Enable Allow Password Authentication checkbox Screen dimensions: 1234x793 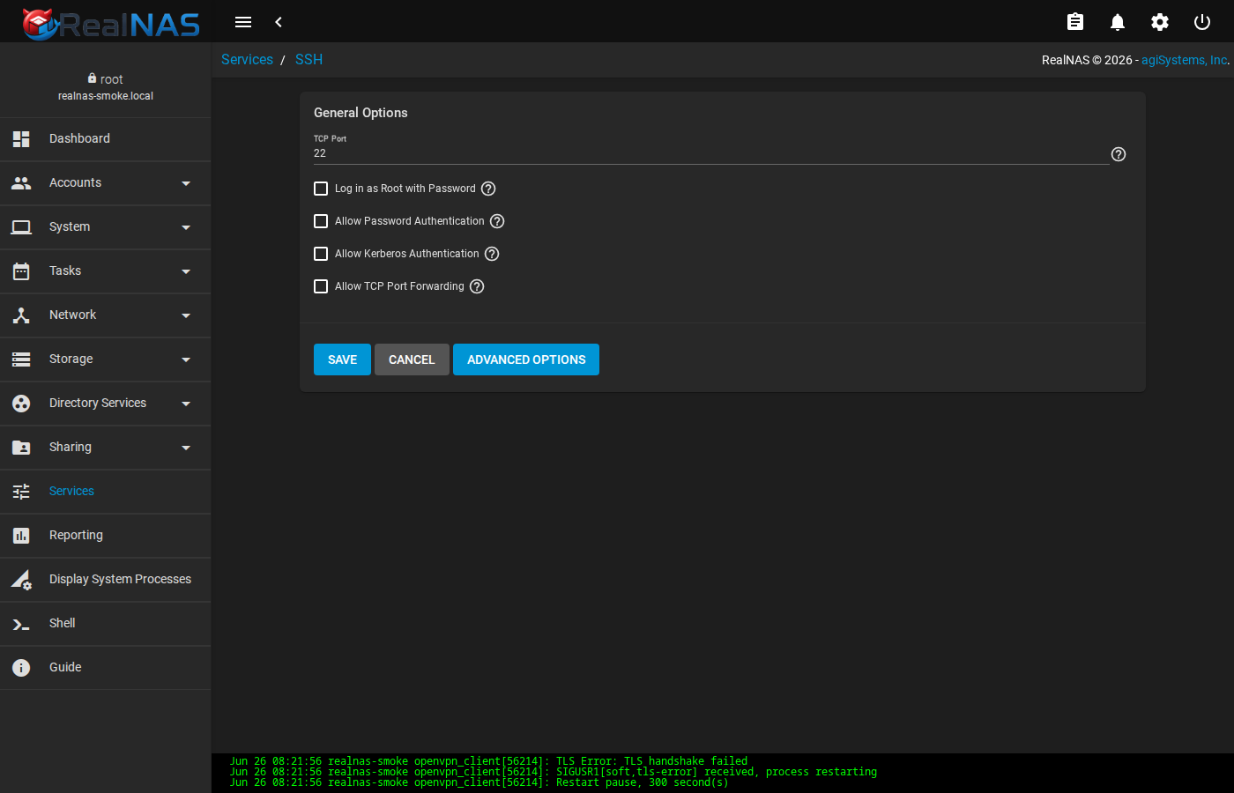coord(321,221)
